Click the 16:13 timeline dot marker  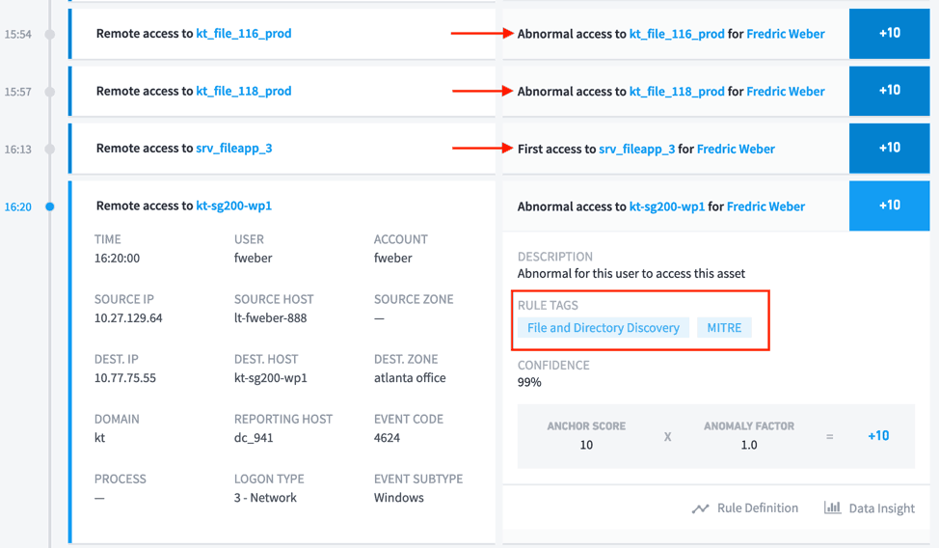point(50,149)
